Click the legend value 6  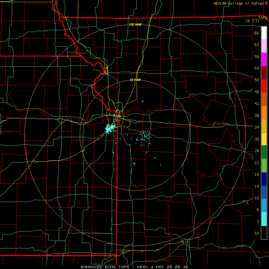(258, 210)
